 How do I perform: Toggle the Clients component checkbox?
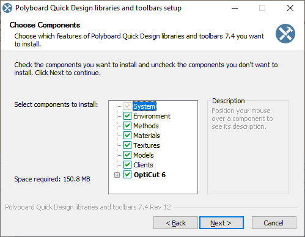pos(127,165)
